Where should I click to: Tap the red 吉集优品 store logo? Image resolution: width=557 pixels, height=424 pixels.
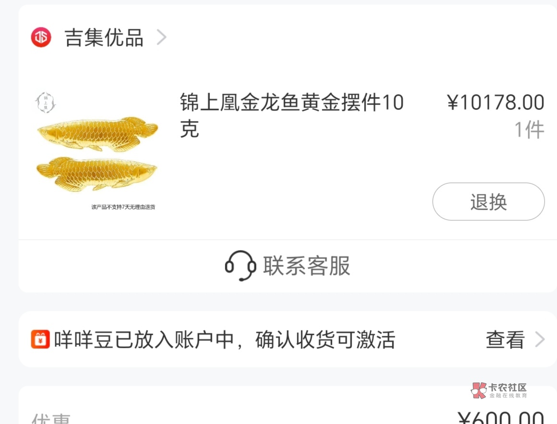[x=41, y=37]
